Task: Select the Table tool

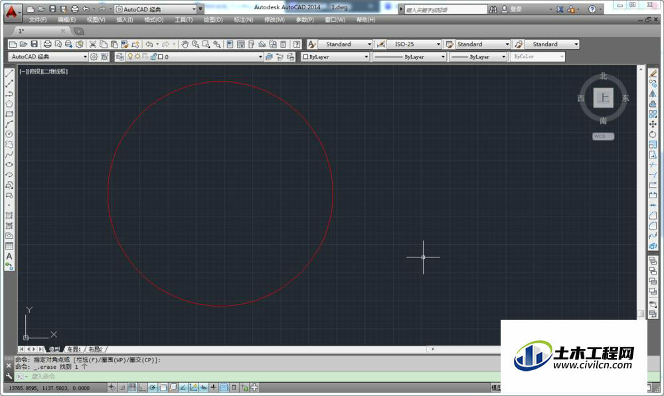Action: point(9,246)
